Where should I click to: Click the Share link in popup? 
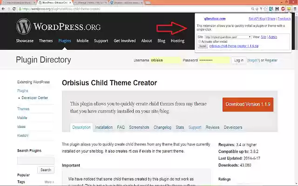271,19
